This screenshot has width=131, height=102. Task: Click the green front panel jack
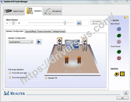coord(119,52)
